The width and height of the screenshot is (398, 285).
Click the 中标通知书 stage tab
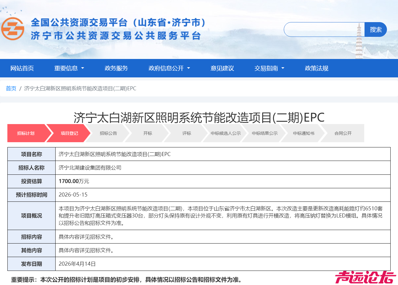303,133
